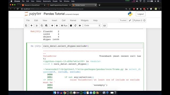170x95 pixels.
Task: Open the Widgets menu
Action: 84,20
